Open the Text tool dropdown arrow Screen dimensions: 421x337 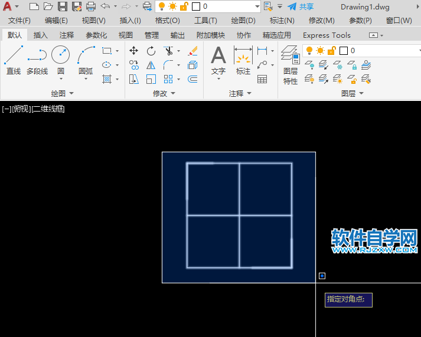[x=218, y=79]
